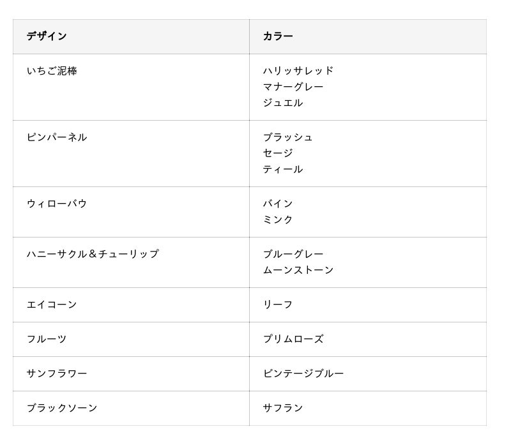Click the ミンク color text

[278, 220]
